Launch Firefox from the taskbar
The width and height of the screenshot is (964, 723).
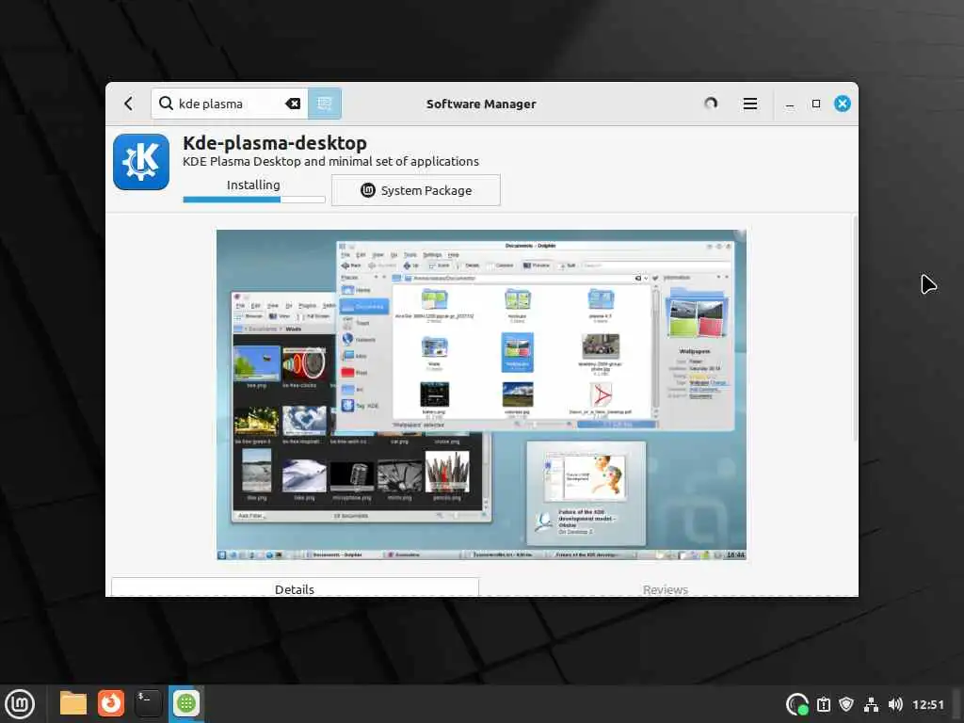[111, 703]
